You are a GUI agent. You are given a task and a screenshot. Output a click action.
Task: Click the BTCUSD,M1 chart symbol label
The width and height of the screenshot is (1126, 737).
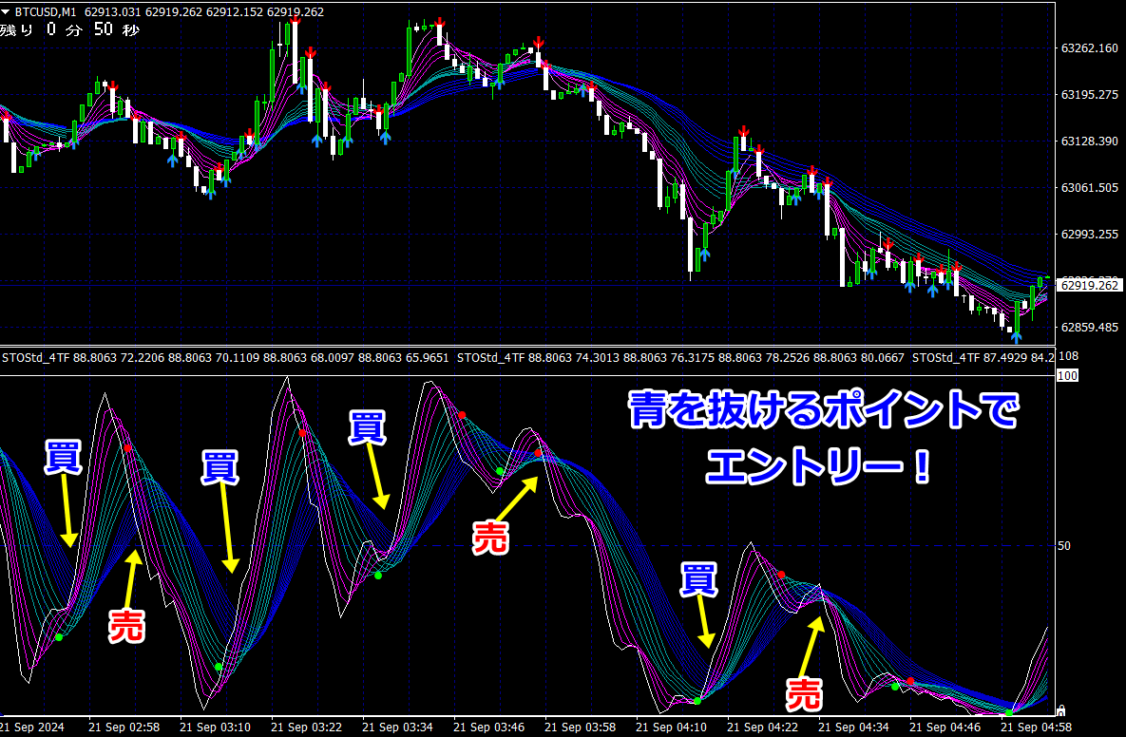point(46,12)
